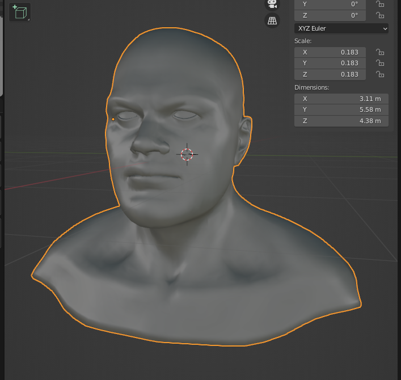
Task: Click the rotation Z field showing 0°
Action: click(x=332, y=15)
